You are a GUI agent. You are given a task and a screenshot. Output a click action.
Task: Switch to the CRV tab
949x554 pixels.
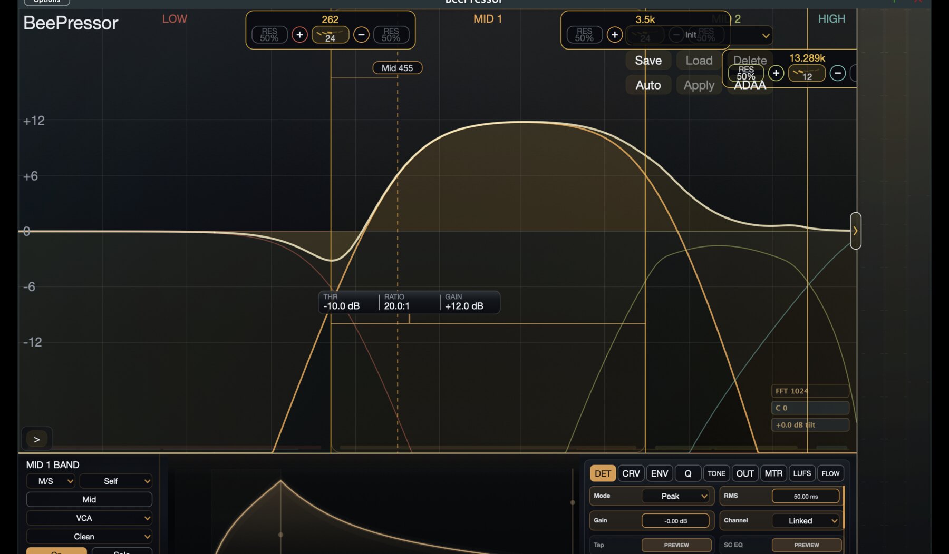[631, 473]
